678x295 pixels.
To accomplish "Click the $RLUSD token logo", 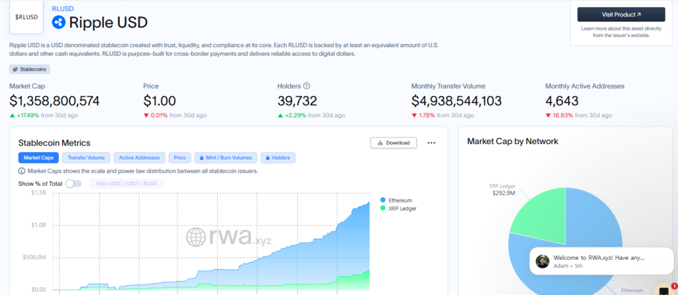I will point(26,16).
